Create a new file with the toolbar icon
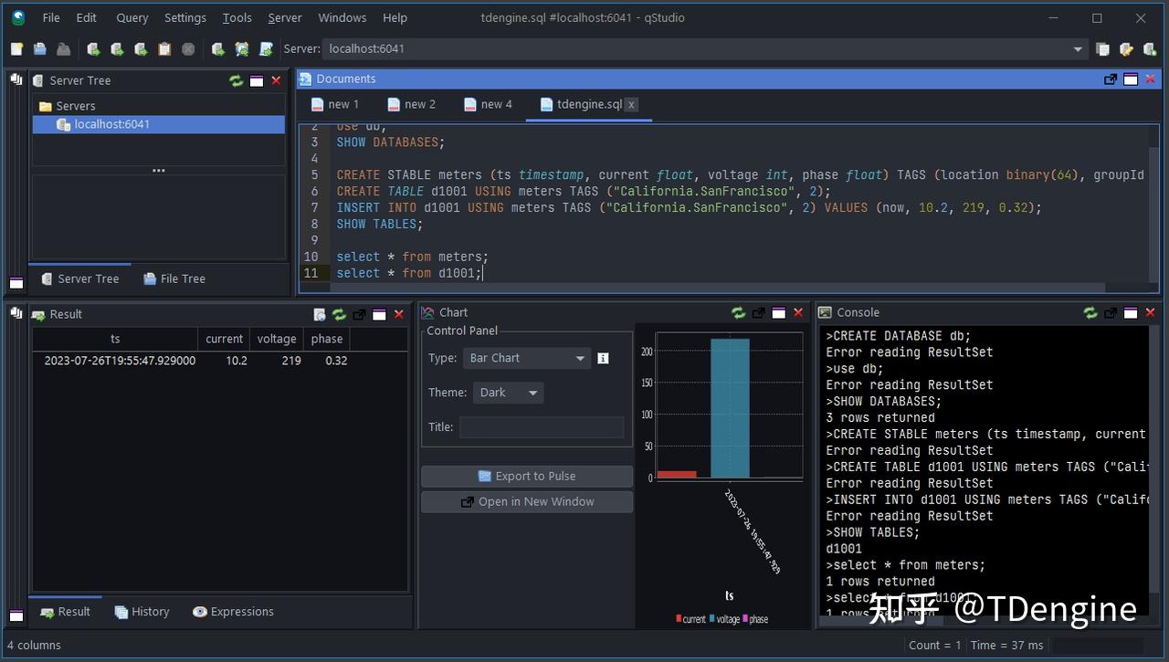Screen dimensions: 1169x662 (16, 49)
